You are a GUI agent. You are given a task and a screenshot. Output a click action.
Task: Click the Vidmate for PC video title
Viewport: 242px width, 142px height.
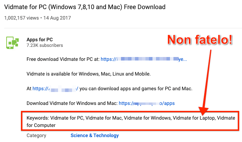(x=85, y=7)
